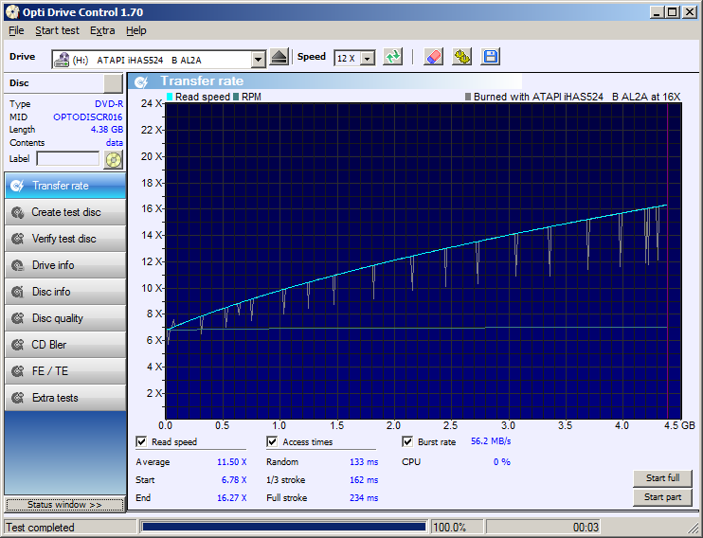Click the Full stroke value 234 ms
The image size is (703, 538).
click(x=364, y=497)
